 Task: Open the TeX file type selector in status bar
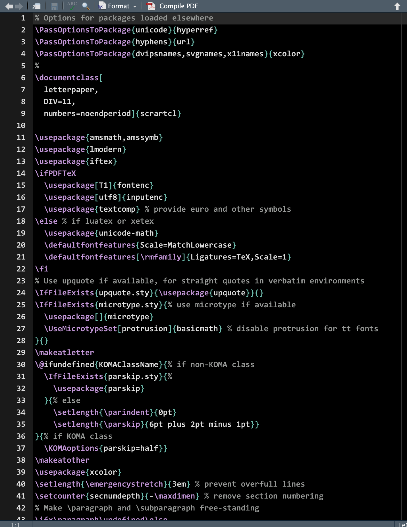coord(402,524)
